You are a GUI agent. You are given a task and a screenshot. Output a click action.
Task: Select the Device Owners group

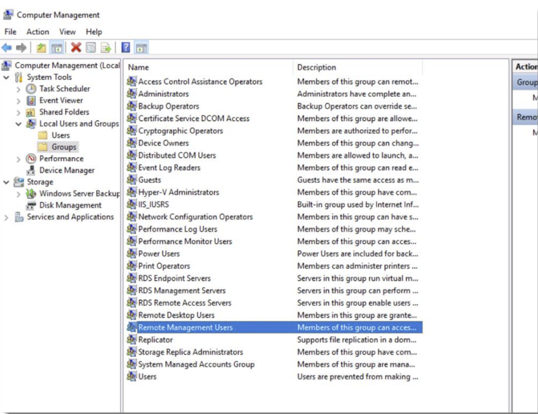(163, 143)
